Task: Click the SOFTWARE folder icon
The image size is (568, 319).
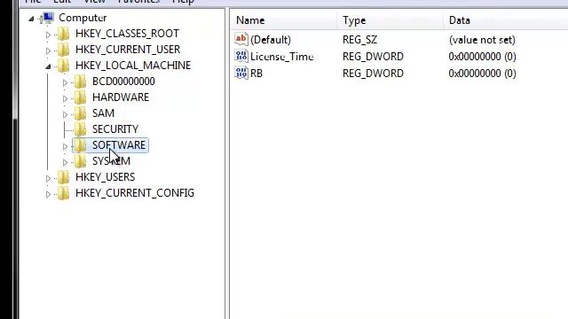Action: (x=80, y=145)
